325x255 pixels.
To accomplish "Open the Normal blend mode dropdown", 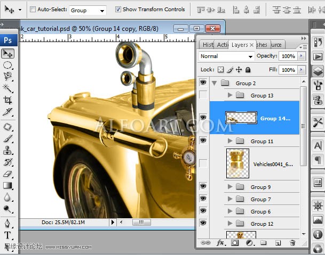I will (x=226, y=56).
